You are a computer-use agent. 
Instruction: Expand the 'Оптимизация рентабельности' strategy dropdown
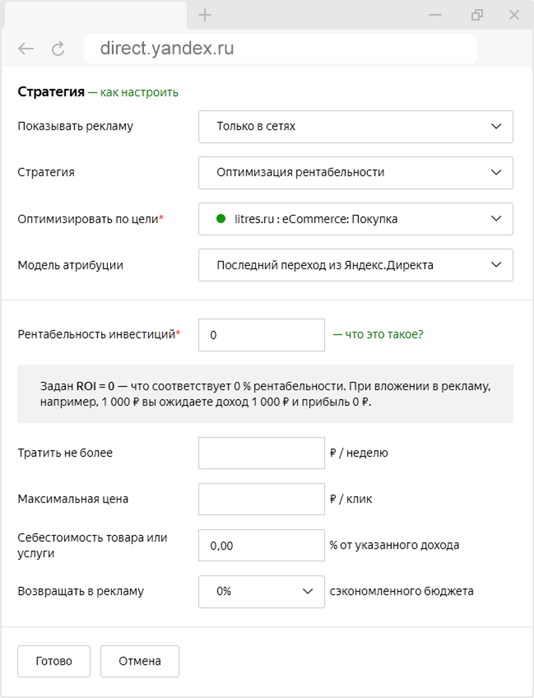coord(355,172)
